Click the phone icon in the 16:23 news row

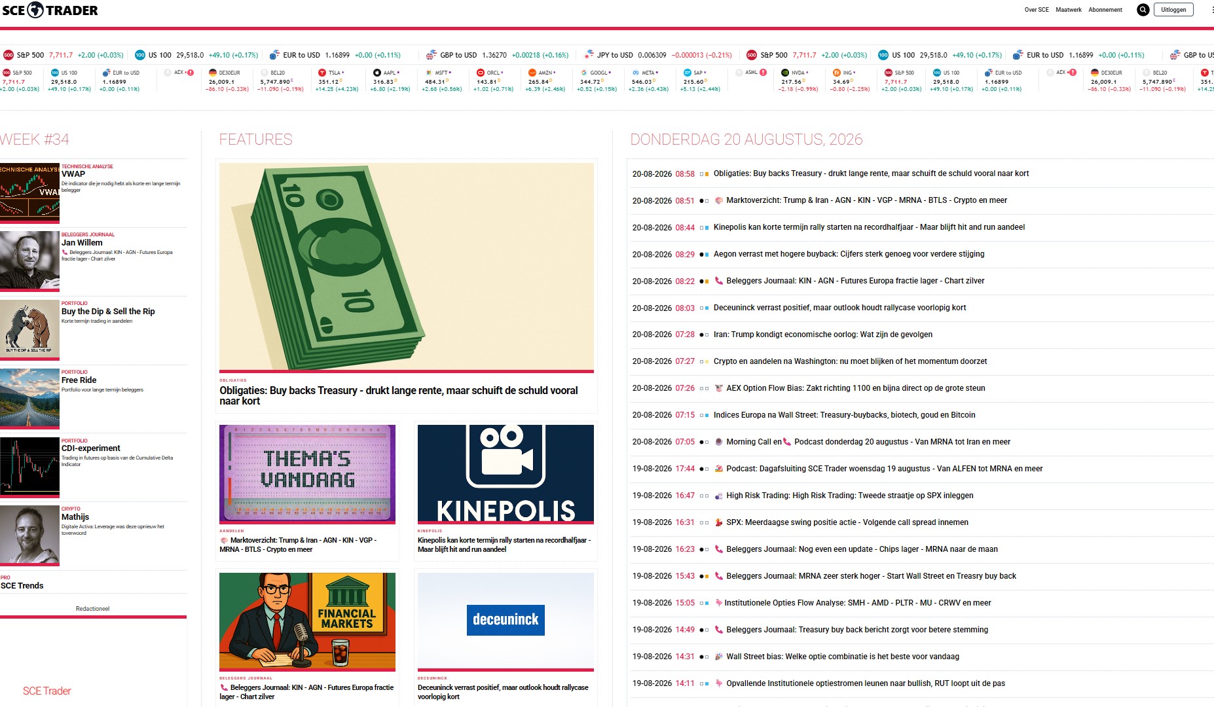click(718, 549)
